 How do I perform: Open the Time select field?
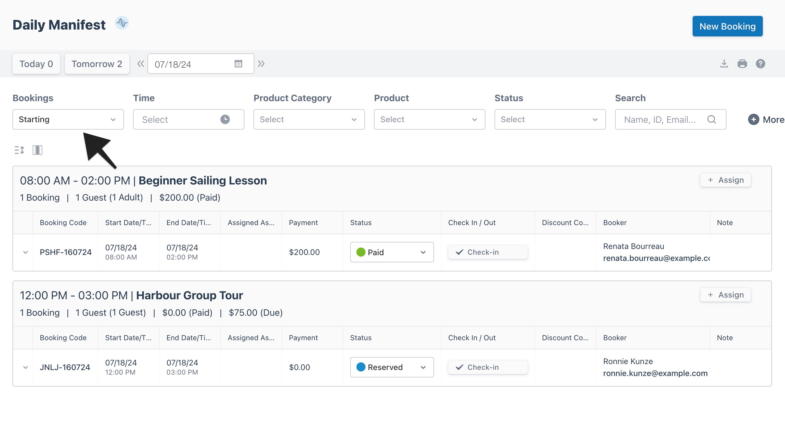188,119
